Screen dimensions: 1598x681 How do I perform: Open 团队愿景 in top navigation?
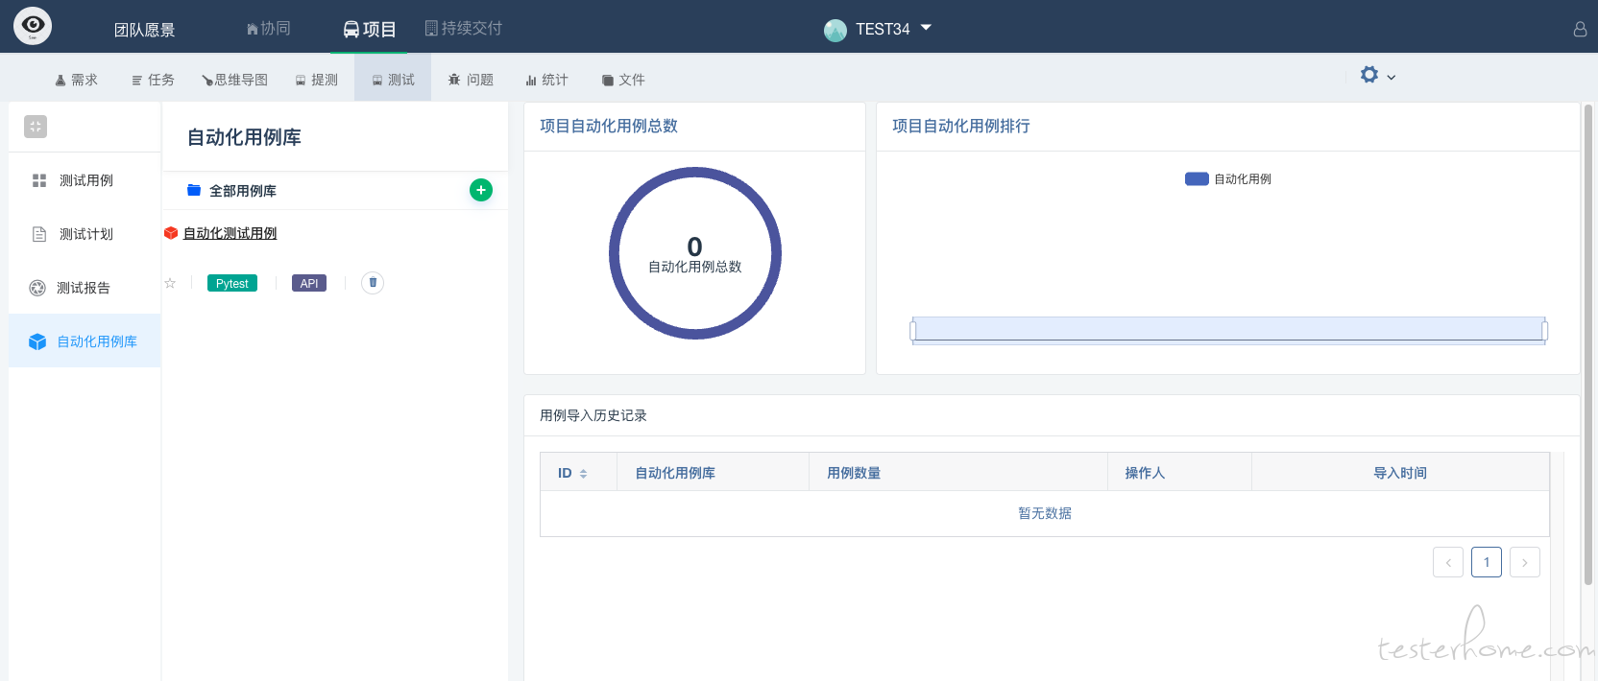click(x=145, y=30)
